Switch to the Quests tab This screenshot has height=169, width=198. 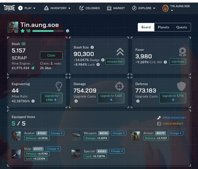coord(181,27)
